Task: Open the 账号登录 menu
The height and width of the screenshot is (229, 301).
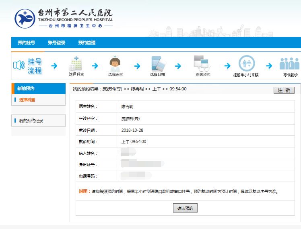Action: click(x=57, y=43)
